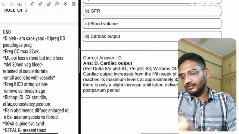Image resolution: width=239 pixels, height=134 pixels.
Task: Click the Dutta reference line
Action: 130,68
